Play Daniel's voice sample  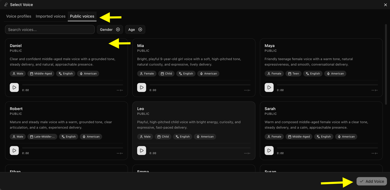[x=14, y=87]
